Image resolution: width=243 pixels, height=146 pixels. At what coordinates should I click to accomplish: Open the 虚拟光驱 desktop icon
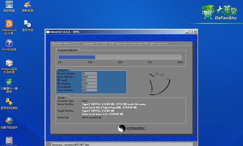tap(28, 26)
